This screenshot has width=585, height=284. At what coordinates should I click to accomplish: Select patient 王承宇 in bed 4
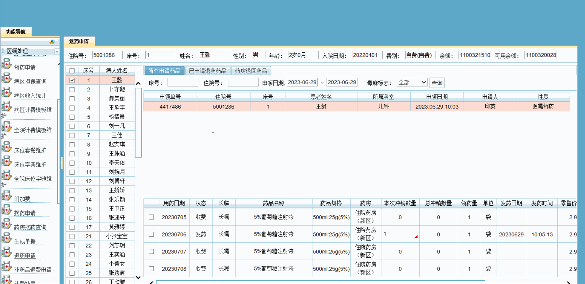(x=117, y=108)
